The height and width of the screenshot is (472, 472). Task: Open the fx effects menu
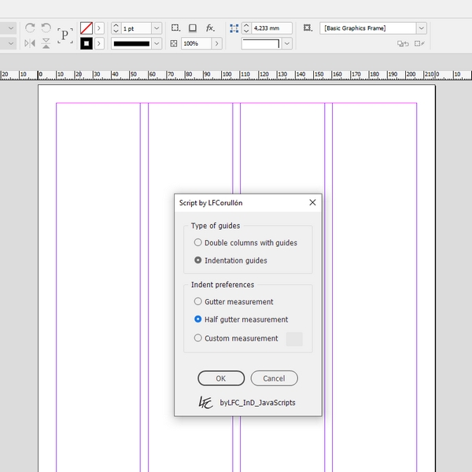(x=210, y=28)
